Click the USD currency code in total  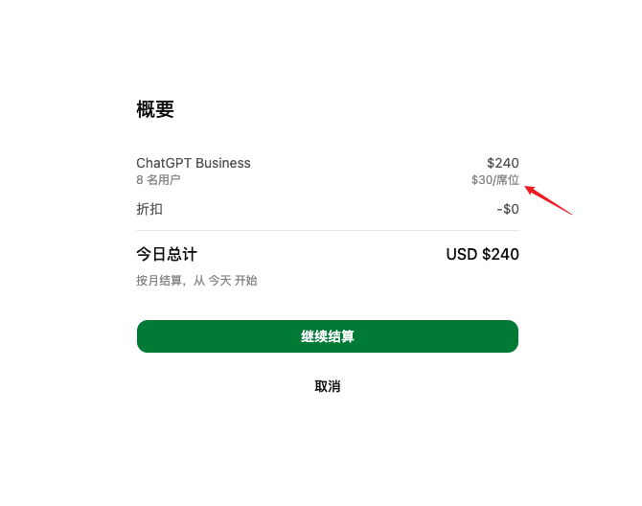coord(462,254)
